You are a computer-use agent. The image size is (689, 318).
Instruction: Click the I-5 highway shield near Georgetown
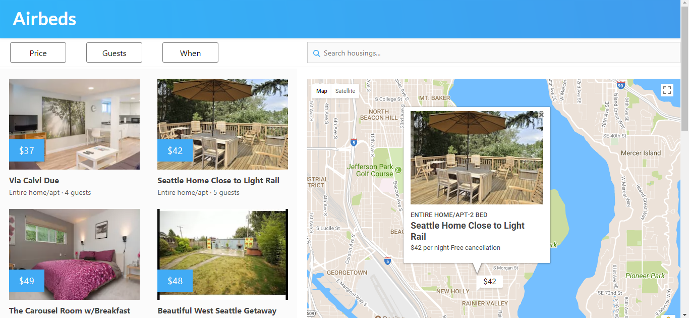click(387, 261)
